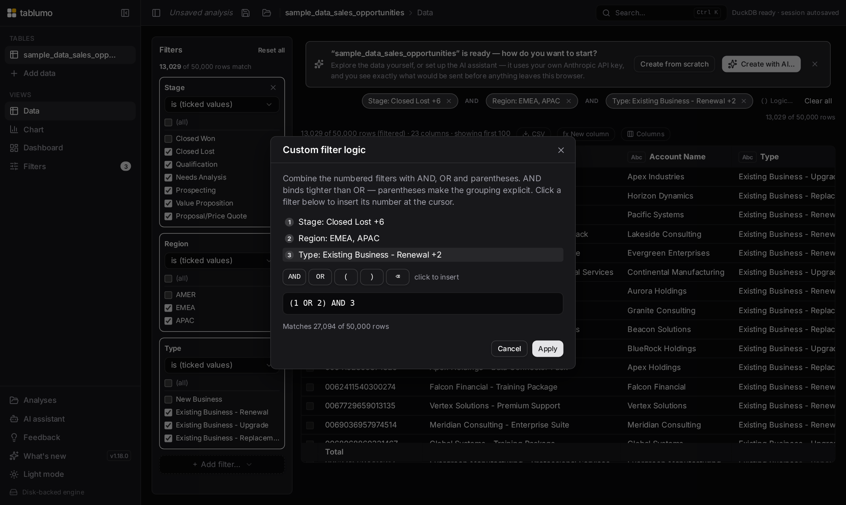Switch to Light mode

tap(70, 474)
